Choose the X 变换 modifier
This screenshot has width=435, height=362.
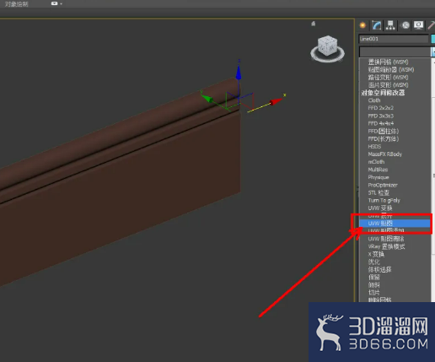376,254
